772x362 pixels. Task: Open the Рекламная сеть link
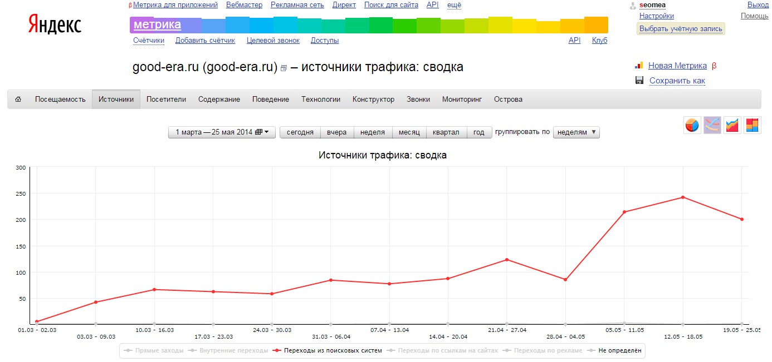[297, 5]
